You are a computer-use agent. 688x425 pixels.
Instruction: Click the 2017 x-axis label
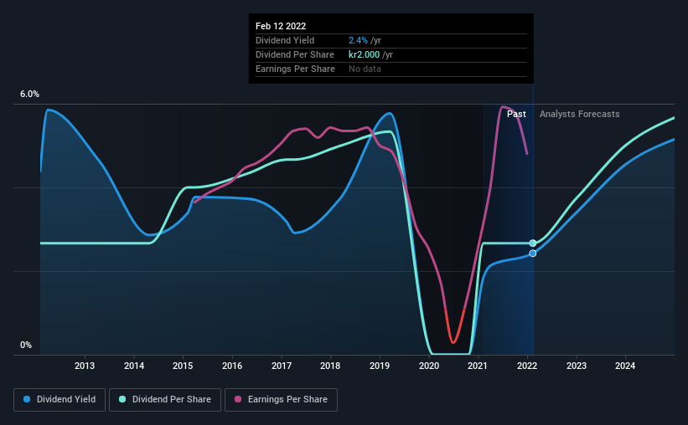[282, 366]
